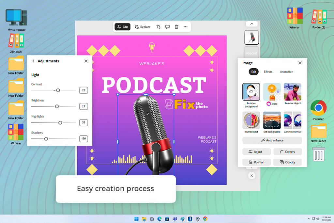Open the Position options button

(x=256, y=162)
